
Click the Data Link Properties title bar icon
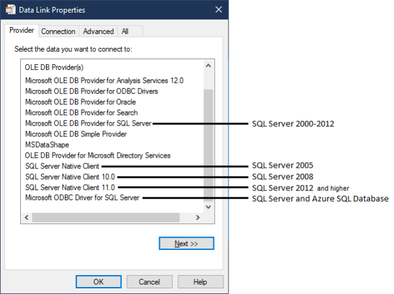pos(11,10)
